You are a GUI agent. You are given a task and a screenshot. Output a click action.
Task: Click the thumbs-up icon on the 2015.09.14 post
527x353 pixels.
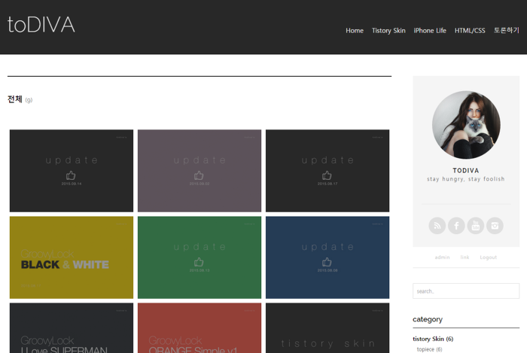coord(71,175)
